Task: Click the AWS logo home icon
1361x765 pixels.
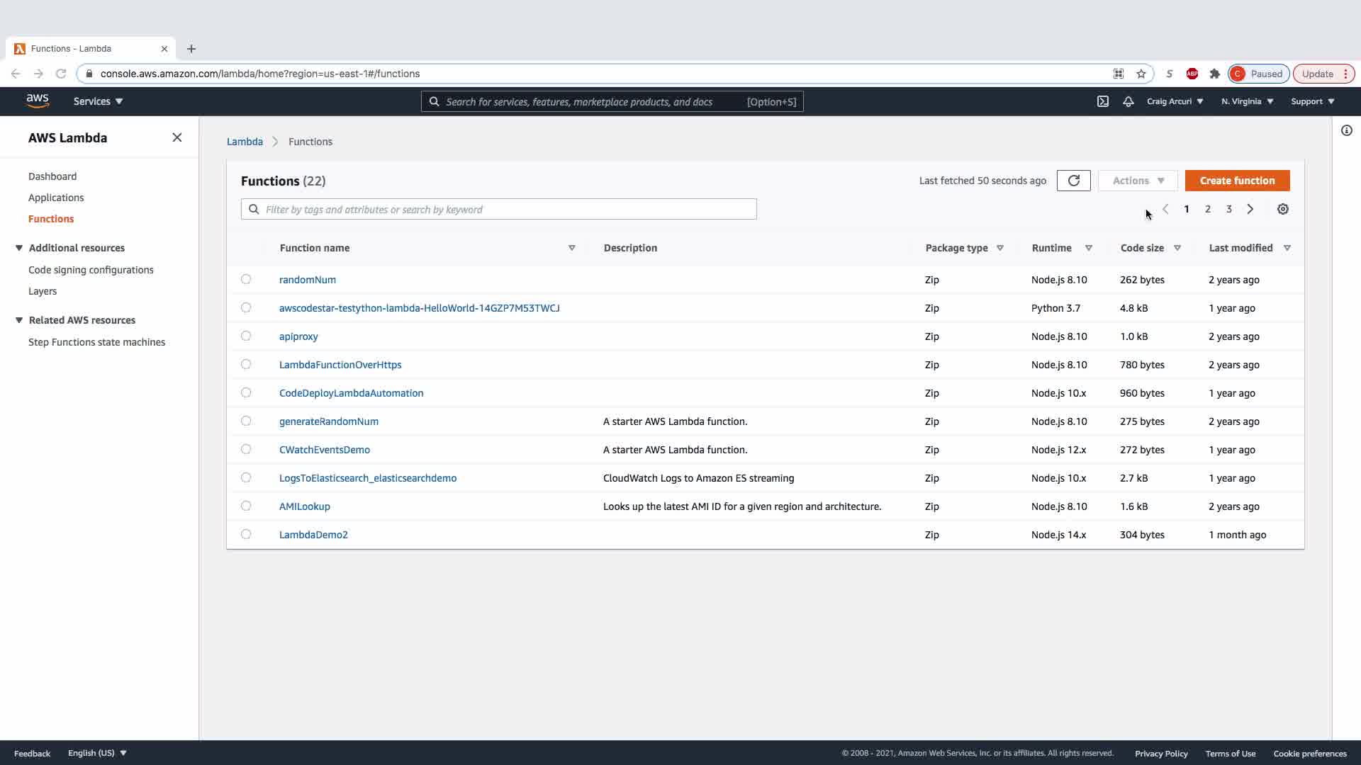Action: pos(38,101)
